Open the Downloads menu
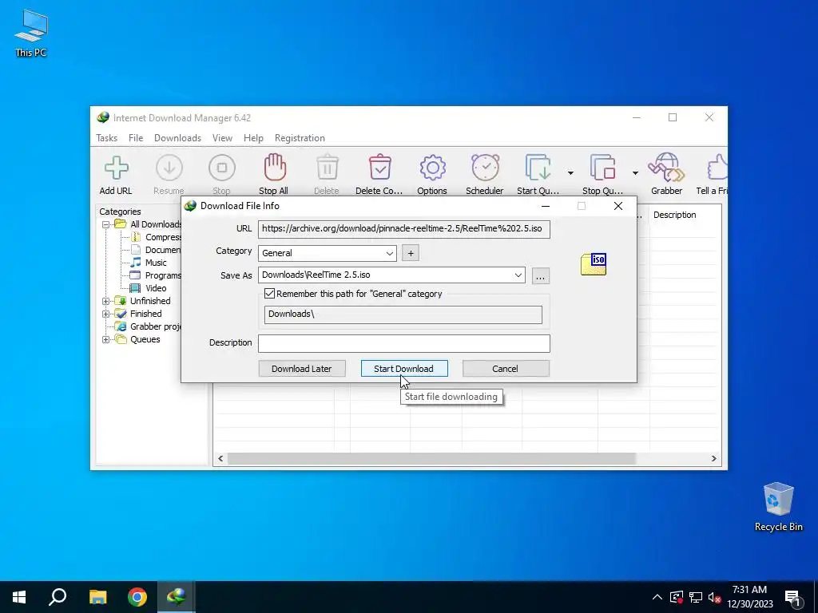 177,138
